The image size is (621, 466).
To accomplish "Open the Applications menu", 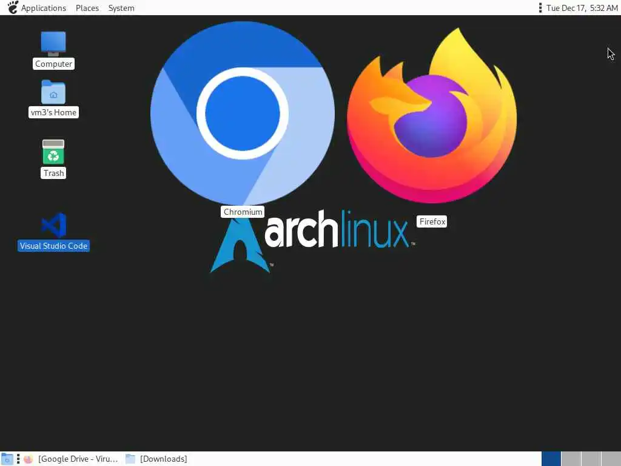I will (x=44, y=8).
